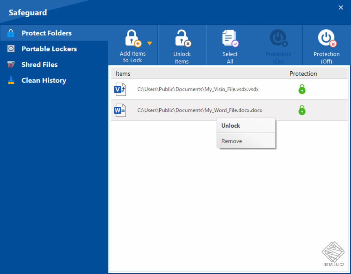Screen dimensions: 351x274
Task: Select Remove from the context menu
Action: 232,141
